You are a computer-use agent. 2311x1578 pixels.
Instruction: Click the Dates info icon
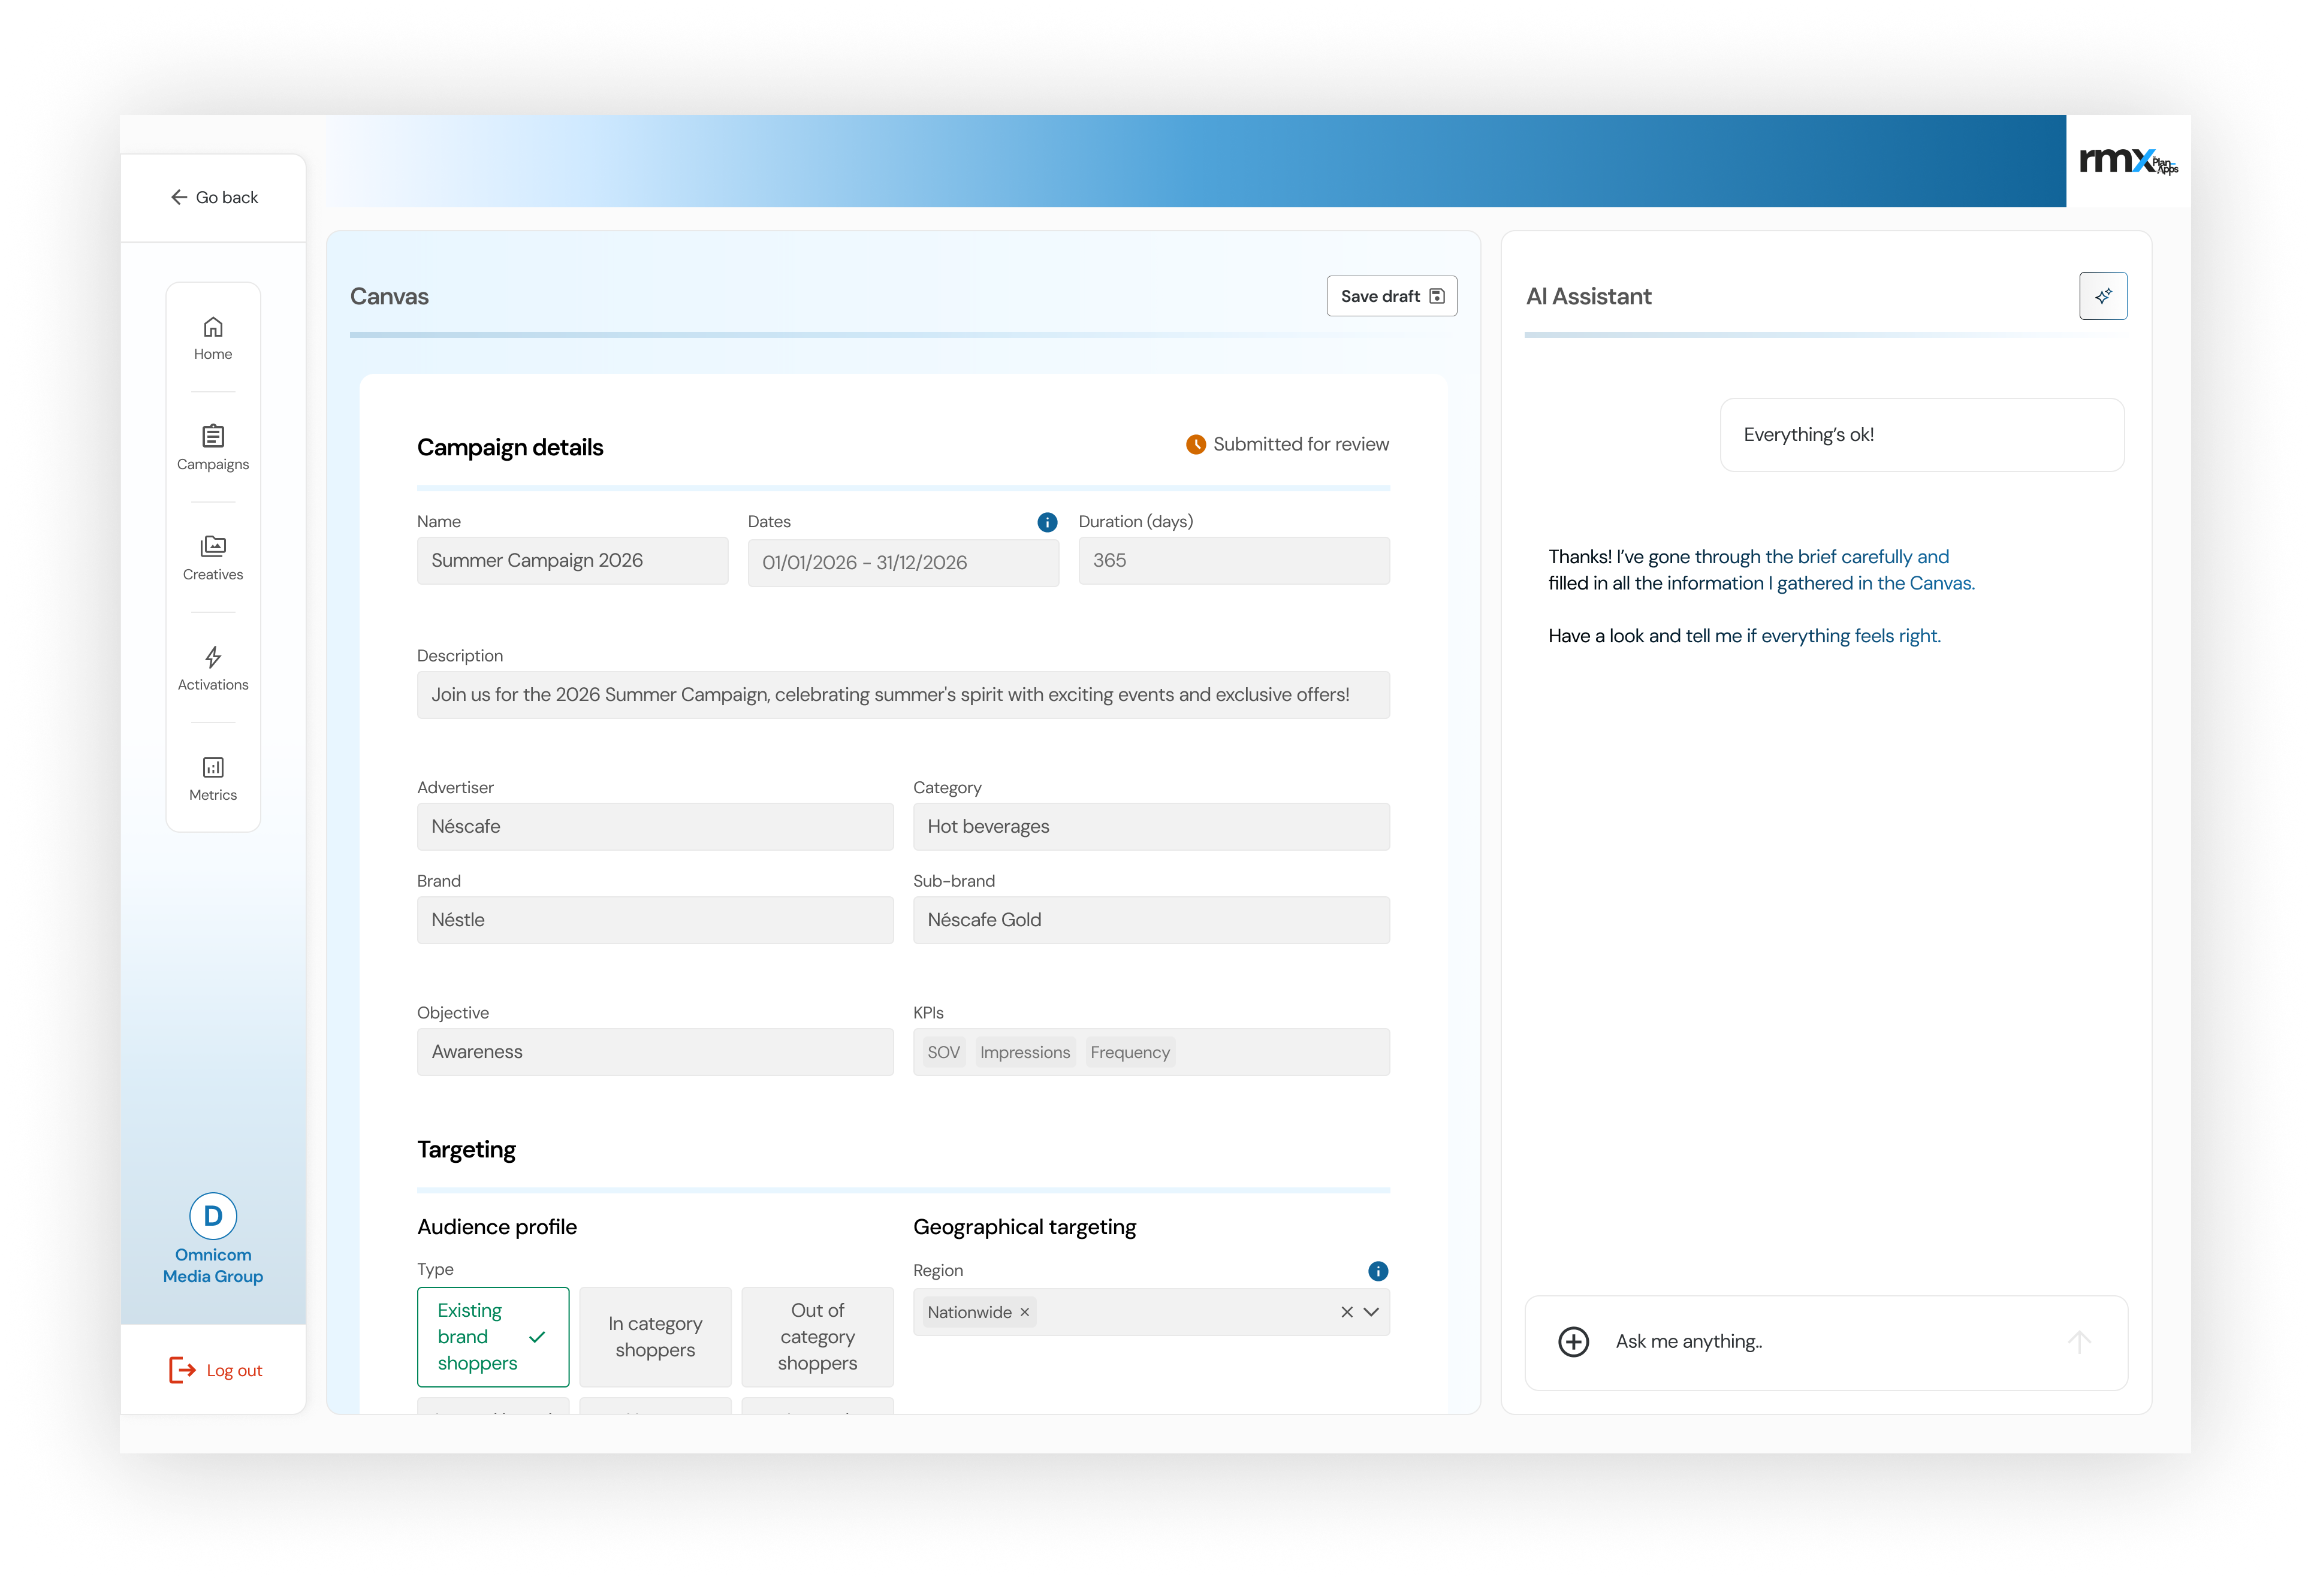coord(1047,522)
